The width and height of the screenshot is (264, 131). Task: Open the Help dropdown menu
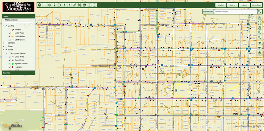233,5
